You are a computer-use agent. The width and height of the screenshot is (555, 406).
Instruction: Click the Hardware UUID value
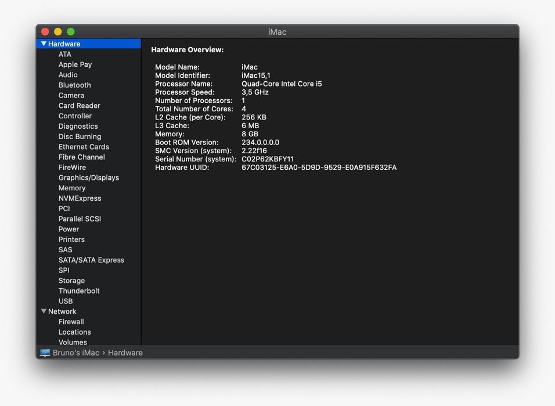(x=319, y=167)
